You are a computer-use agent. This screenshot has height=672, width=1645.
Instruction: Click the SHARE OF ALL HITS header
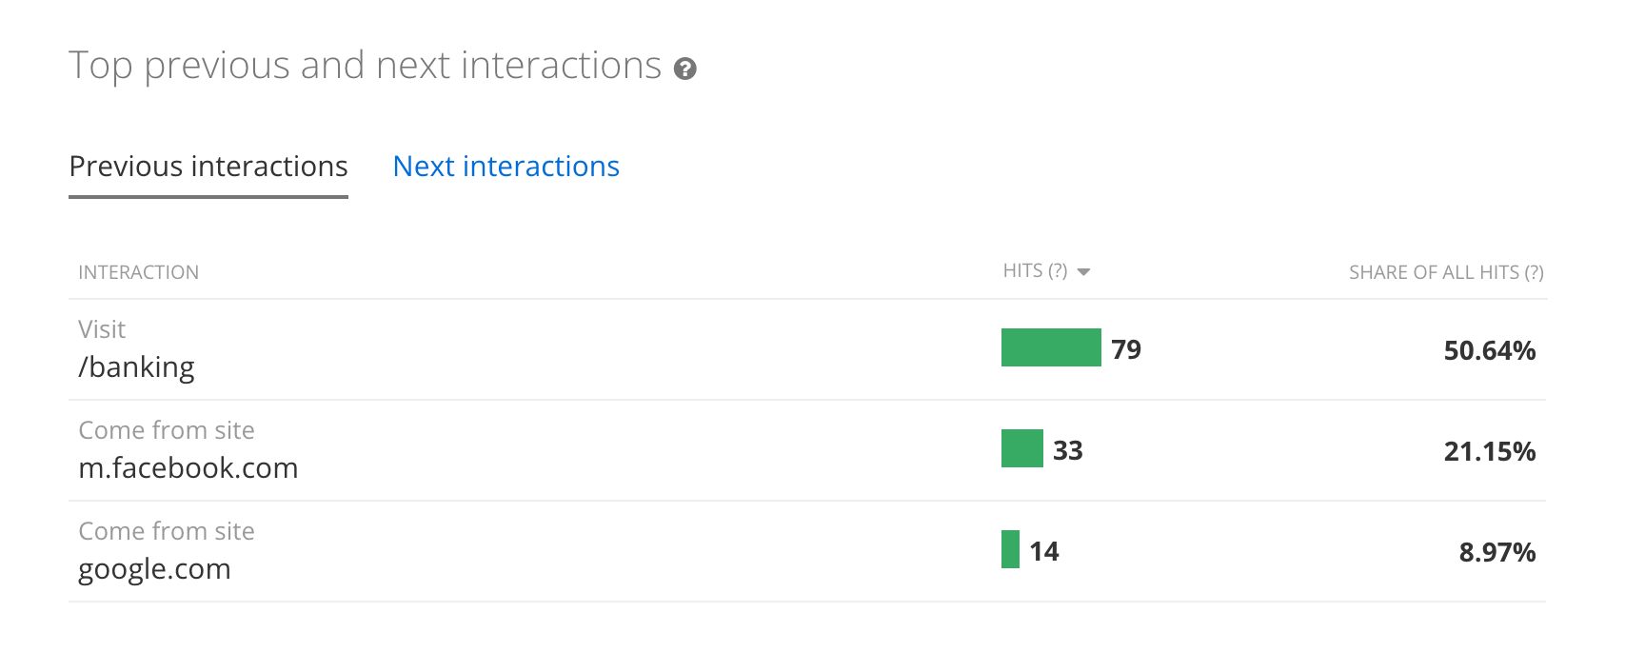1445,272
